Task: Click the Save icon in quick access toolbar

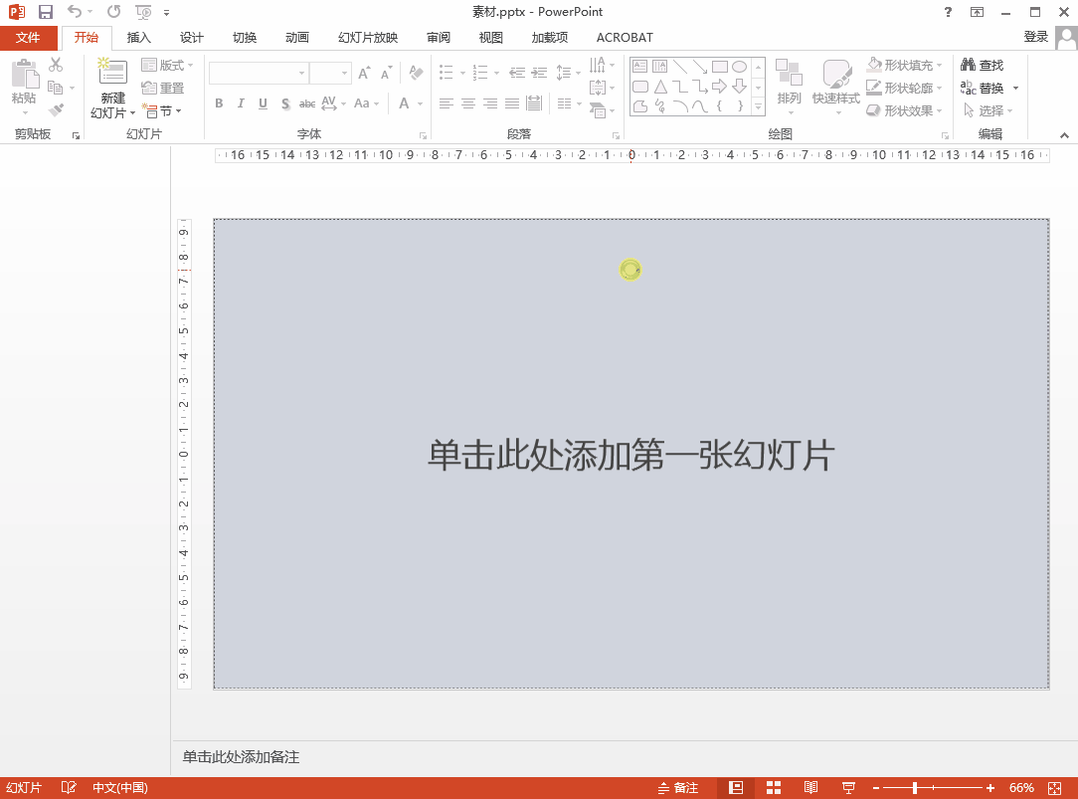Action: coord(46,12)
